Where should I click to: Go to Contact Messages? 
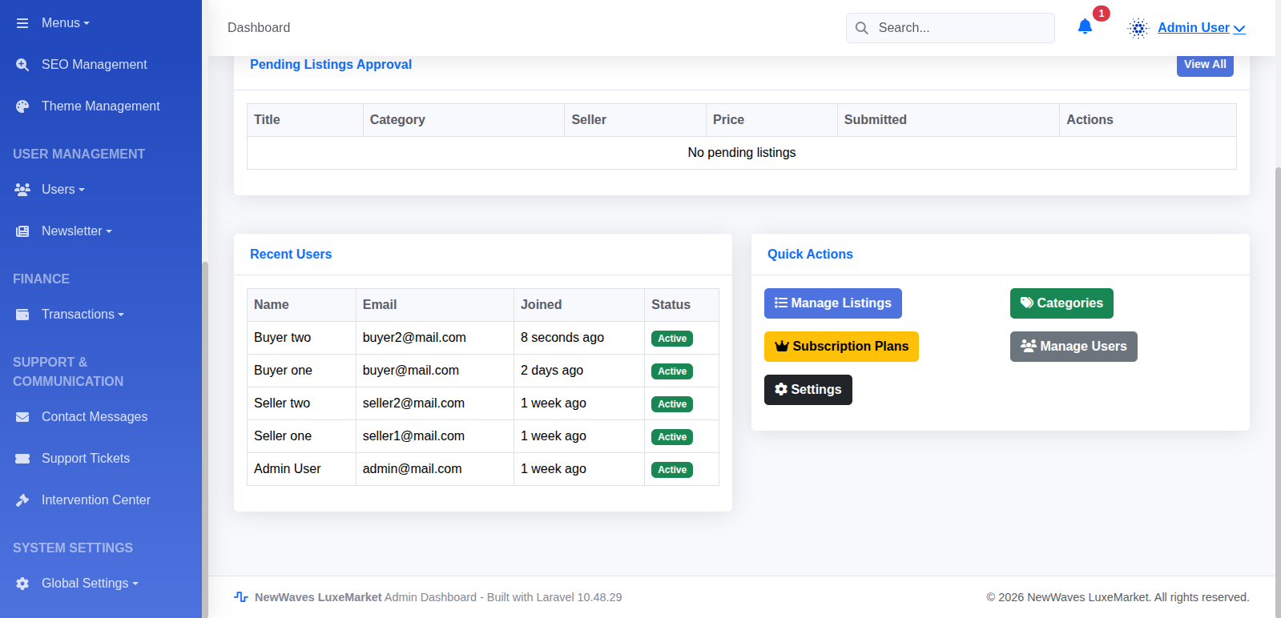click(95, 417)
